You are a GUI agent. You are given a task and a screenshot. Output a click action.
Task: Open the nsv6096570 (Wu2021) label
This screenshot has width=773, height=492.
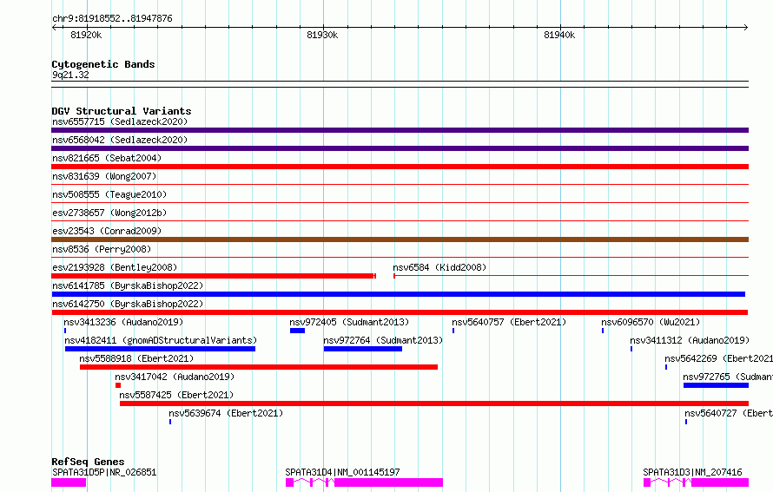point(651,322)
